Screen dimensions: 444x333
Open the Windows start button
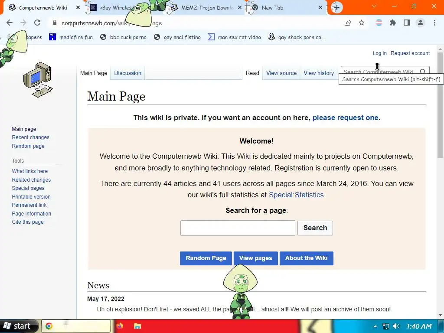(18, 326)
